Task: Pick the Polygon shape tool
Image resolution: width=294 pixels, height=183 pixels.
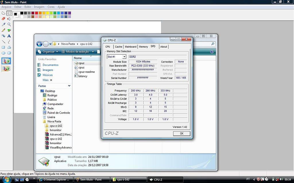Action: pyautogui.click(x=9, y=47)
